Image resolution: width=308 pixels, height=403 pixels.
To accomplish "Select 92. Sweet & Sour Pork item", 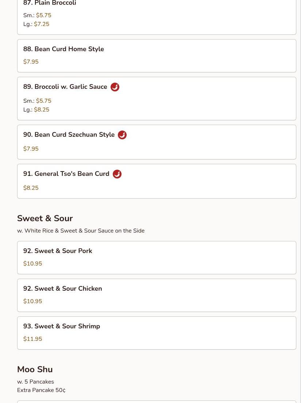I will click(157, 257).
